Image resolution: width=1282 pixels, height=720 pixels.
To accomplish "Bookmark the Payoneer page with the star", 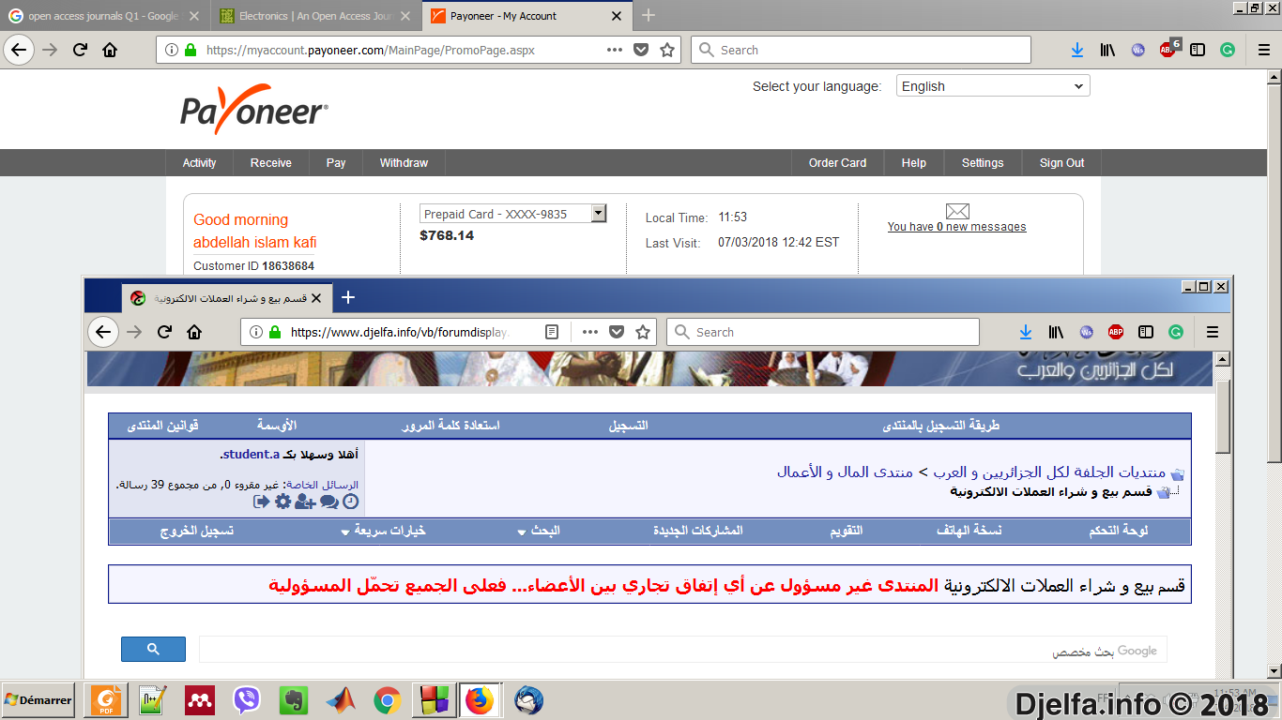I will [x=667, y=50].
